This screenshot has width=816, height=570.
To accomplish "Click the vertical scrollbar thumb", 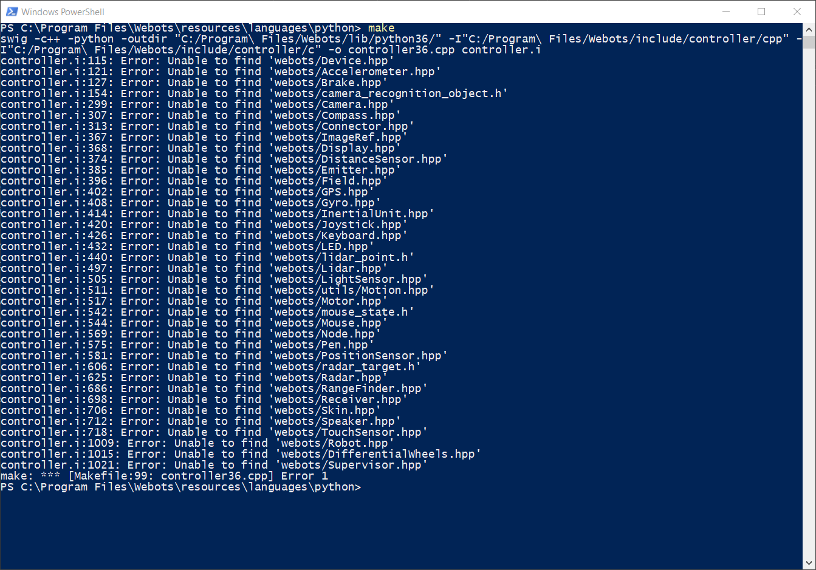I will click(809, 41).
